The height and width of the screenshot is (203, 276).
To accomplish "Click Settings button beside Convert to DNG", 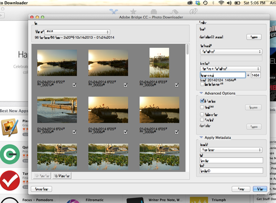I will point(253,108).
